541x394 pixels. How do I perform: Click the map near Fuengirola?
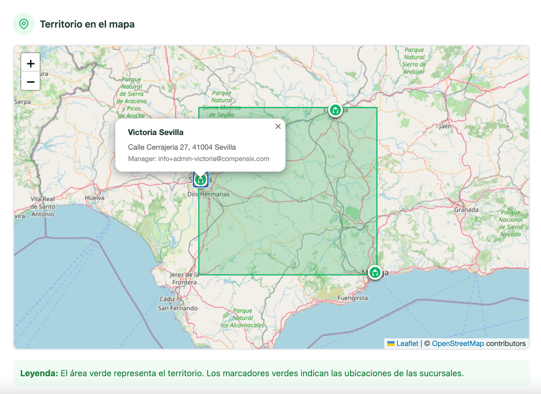(x=353, y=298)
